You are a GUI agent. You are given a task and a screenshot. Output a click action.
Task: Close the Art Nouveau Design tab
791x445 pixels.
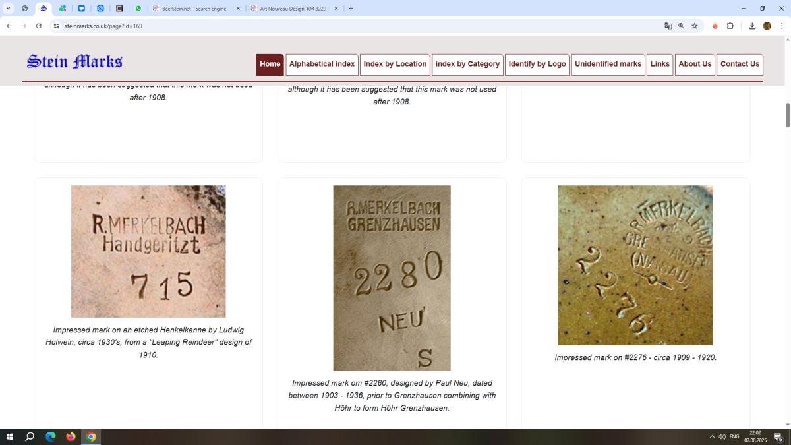point(336,9)
